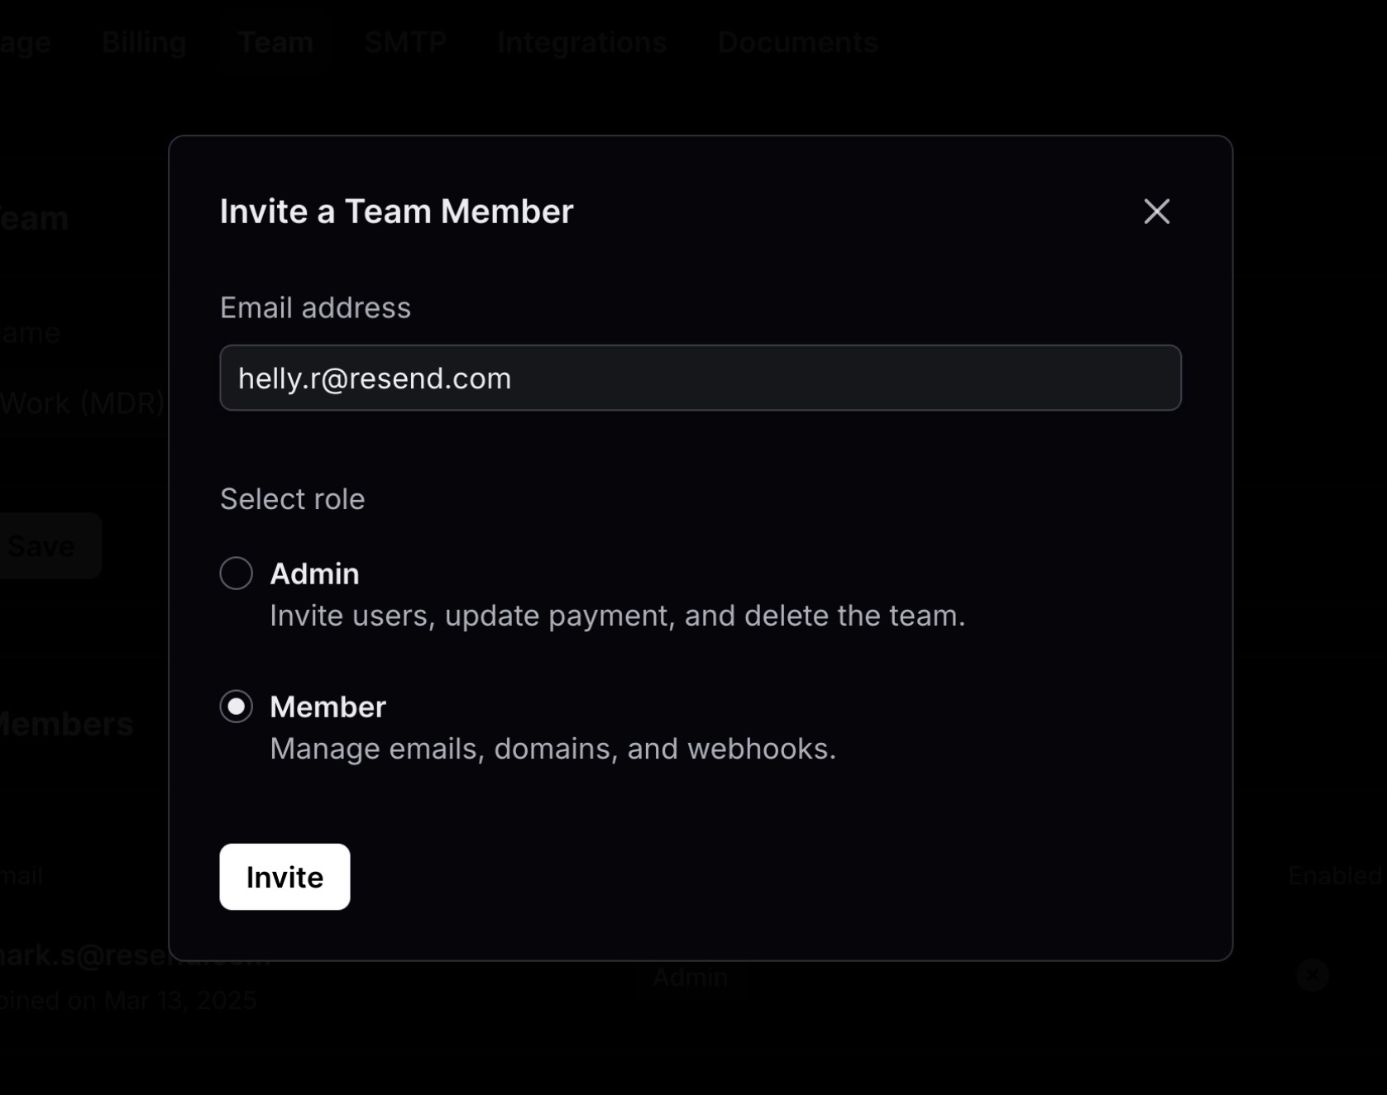Switch to the Documents tab
Viewport: 1387px width, 1095px height.
pos(797,42)
